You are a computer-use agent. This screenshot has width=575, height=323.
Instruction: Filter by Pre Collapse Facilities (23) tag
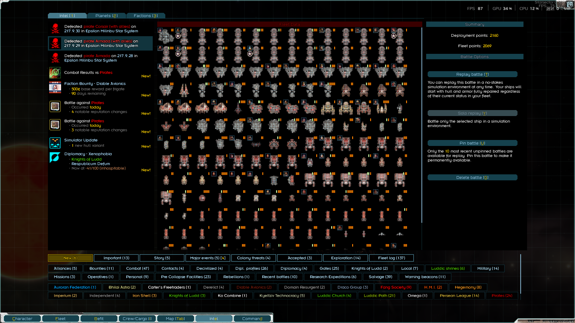186,277
